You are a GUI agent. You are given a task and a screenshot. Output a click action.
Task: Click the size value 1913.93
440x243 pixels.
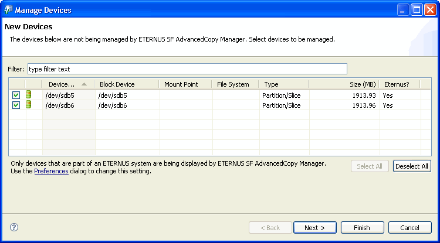[364, 95]
